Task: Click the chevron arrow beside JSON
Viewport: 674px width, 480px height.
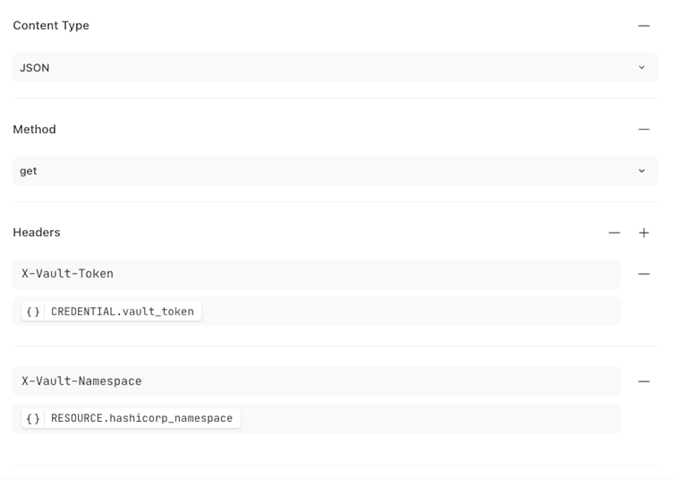Action: coord(642,68)
